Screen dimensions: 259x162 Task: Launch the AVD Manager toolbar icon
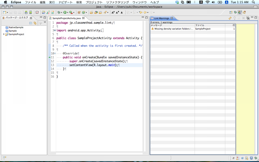(x=31, y=12)
